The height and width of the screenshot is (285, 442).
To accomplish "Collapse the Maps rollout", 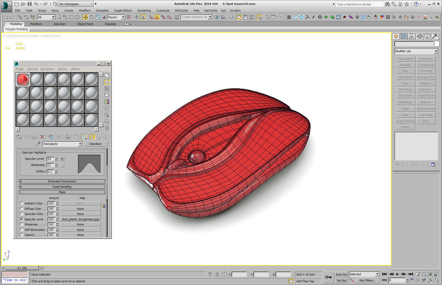I will pyautogui.click(x=62, y=192).
